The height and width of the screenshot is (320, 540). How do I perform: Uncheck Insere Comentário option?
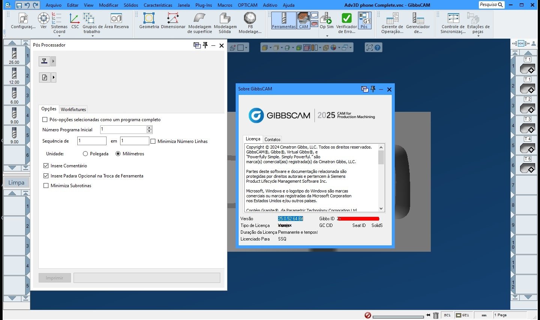coord(46,165)
